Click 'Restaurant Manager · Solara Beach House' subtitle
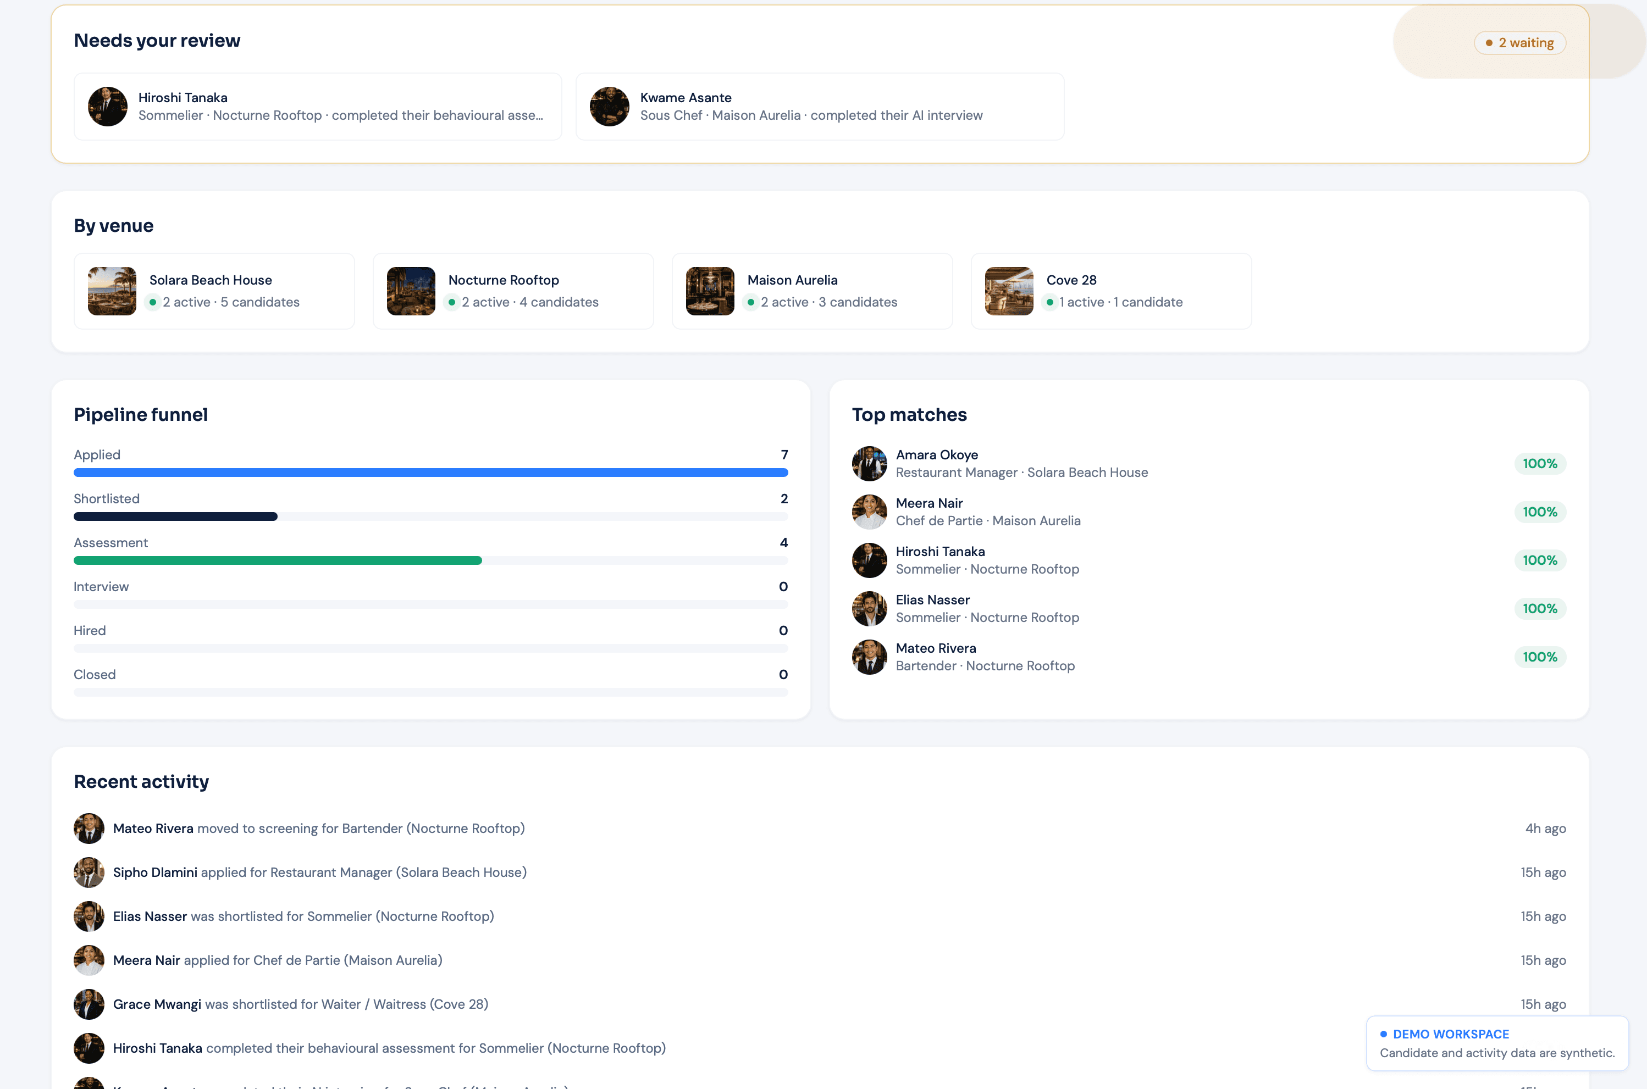This screenshot has height=1089, width=1647. click(x=1021, y=473)
